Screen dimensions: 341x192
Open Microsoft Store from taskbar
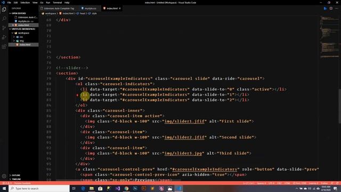(100, 188)
